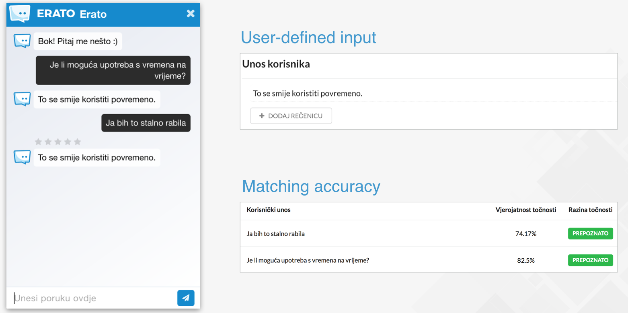This screenshot has height=313, width=628.
Task: Click Prepoznato badge for 'Ja bih to stalno rabila'
Action: click(x=590, y=233)
